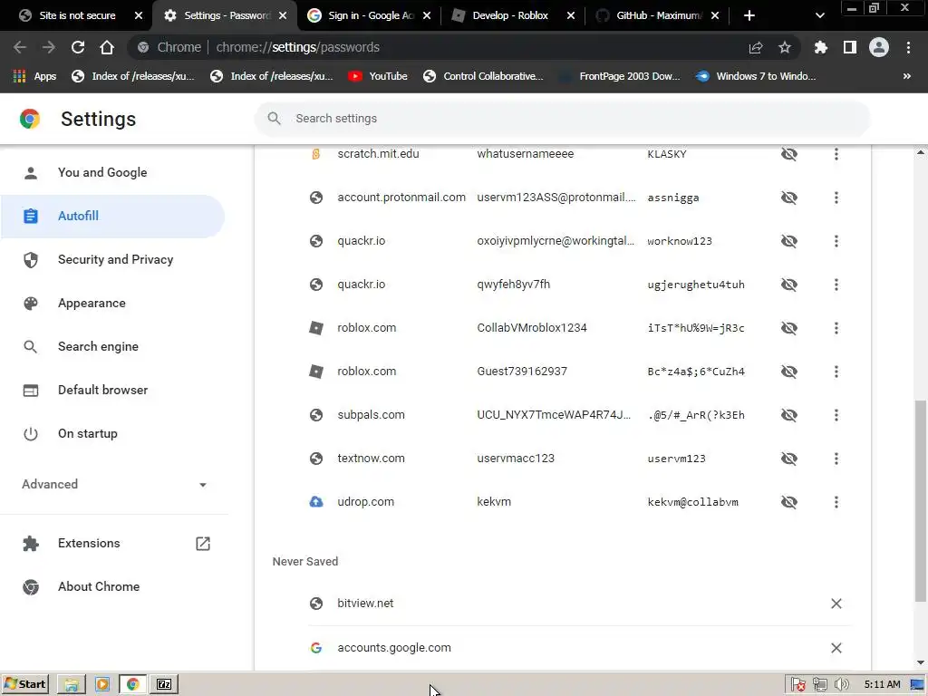This screenshot has height=696, width=928.
Task: Toggle the side panel icon
Action: click(x=850, y=47)
